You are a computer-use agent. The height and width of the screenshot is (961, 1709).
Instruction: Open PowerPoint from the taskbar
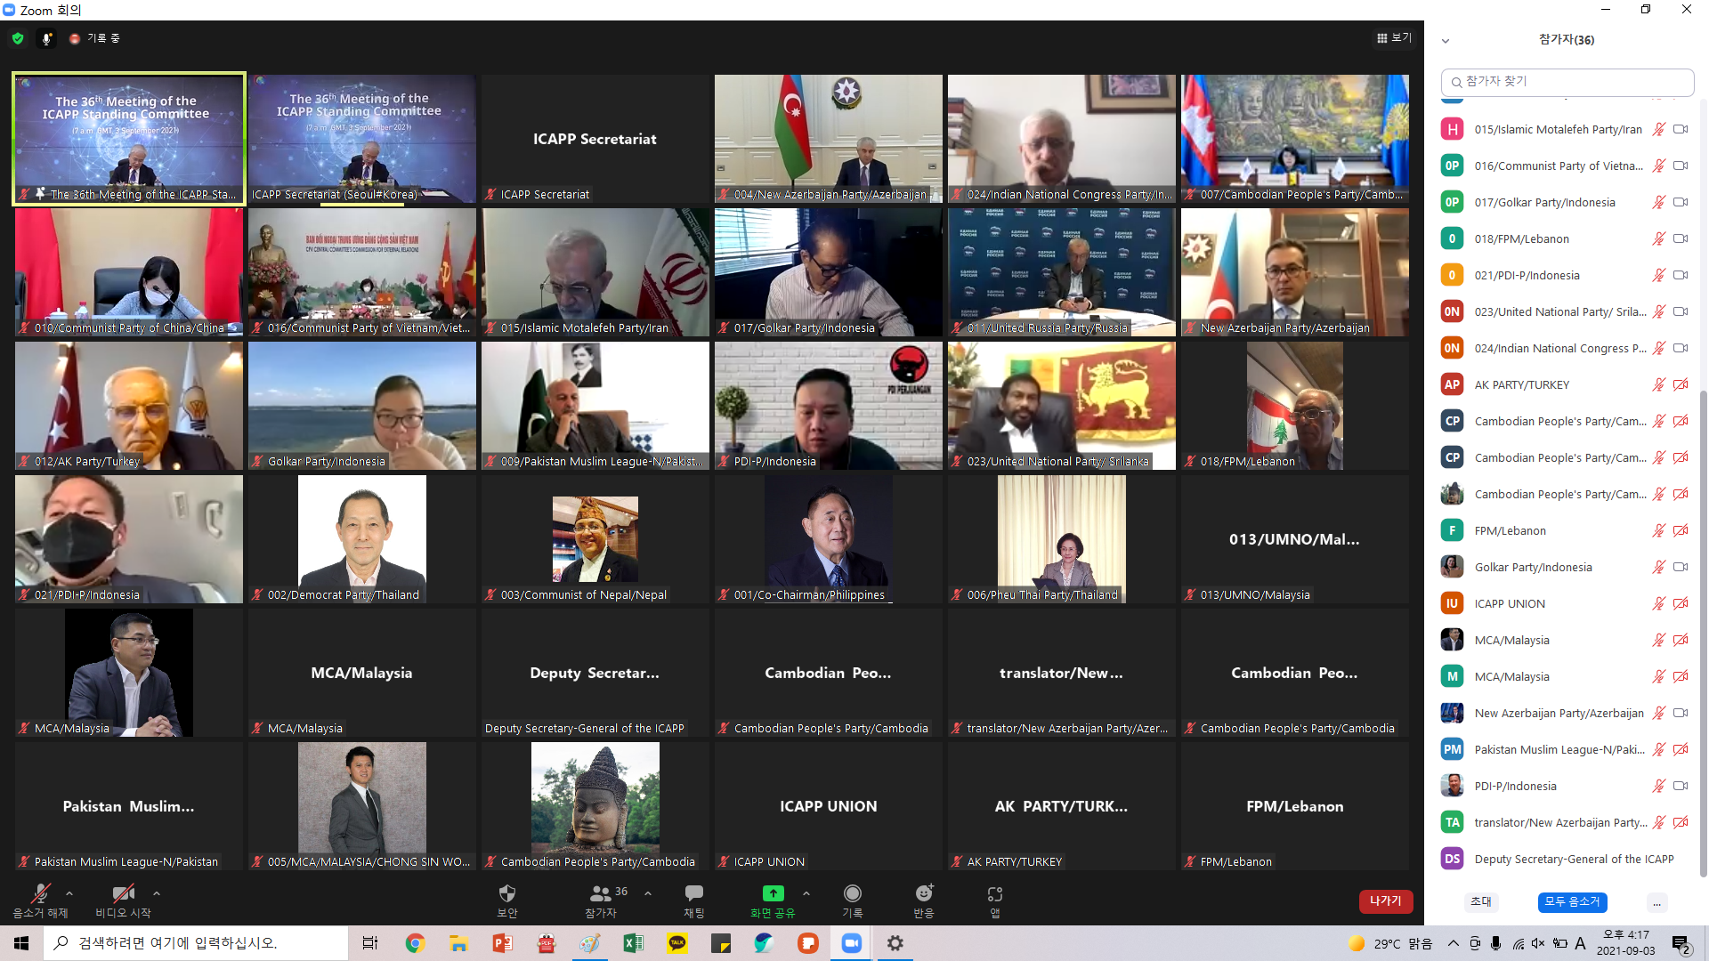click(x=502, y=943)
